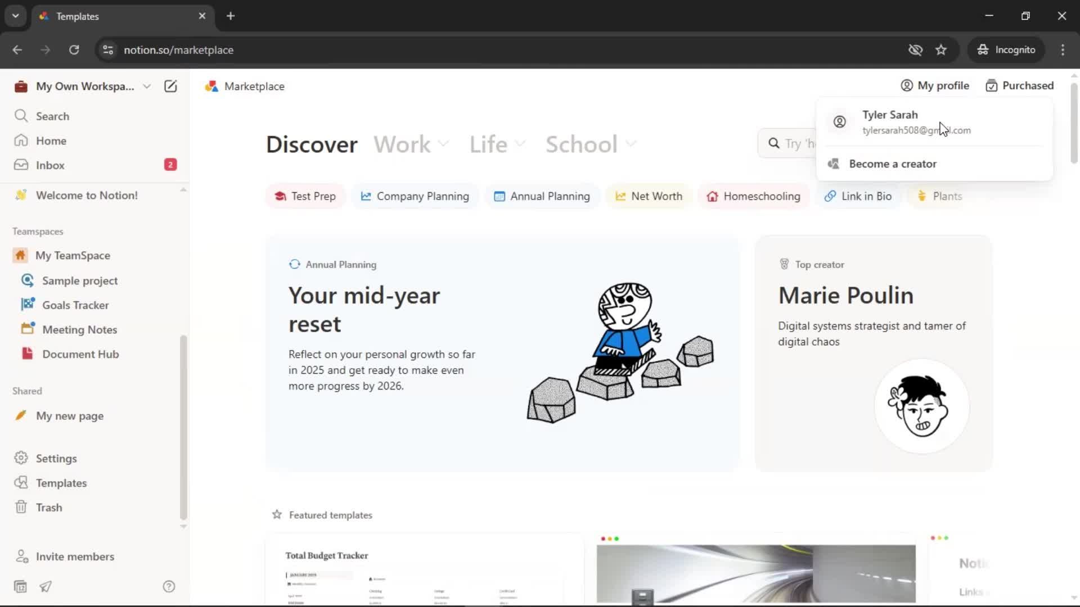Viewport: 1080px width, 607px height.
Task: Open a new browser tab
Action: coord(231,16)
